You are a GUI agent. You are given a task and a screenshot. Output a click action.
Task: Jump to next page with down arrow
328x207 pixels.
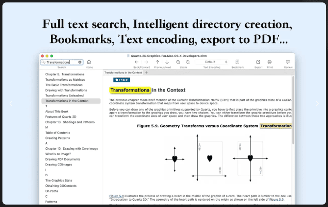click(167, 62)
